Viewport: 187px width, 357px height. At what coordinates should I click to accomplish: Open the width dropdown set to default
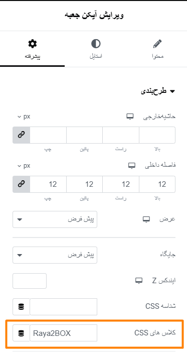click(55, 219)
